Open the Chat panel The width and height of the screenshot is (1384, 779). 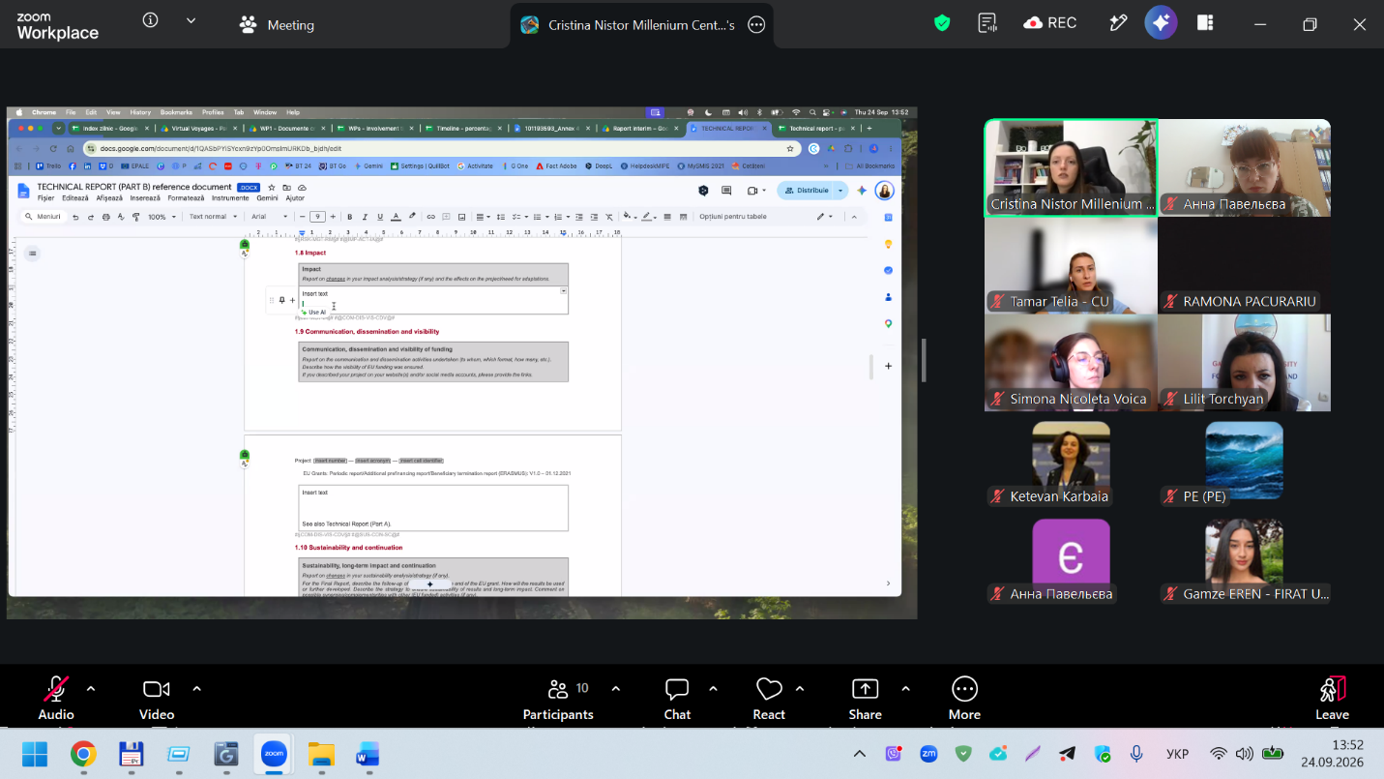point(677,699)
